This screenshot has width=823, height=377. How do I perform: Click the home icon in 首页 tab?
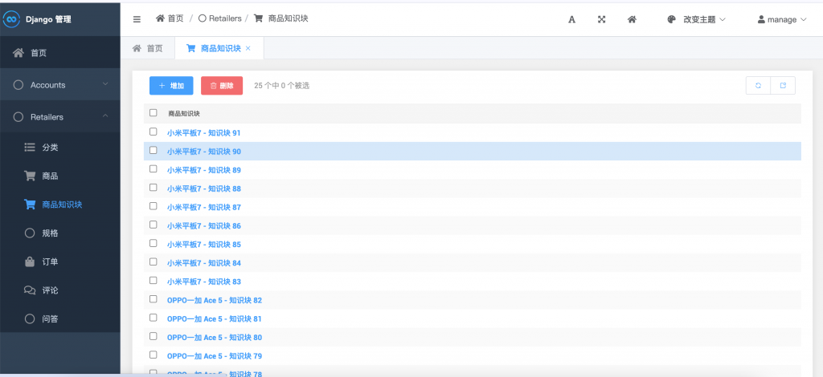coord(137,48)
